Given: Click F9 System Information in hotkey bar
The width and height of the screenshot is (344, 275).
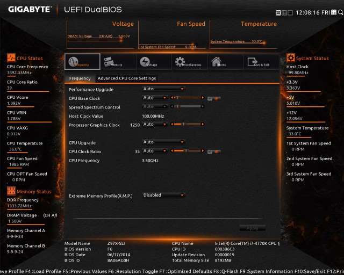Looking at the screenshot, I should click(267, 271).
